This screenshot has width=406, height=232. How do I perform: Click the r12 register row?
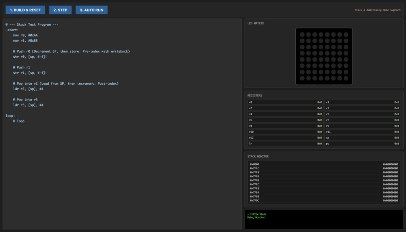(285, 138)
